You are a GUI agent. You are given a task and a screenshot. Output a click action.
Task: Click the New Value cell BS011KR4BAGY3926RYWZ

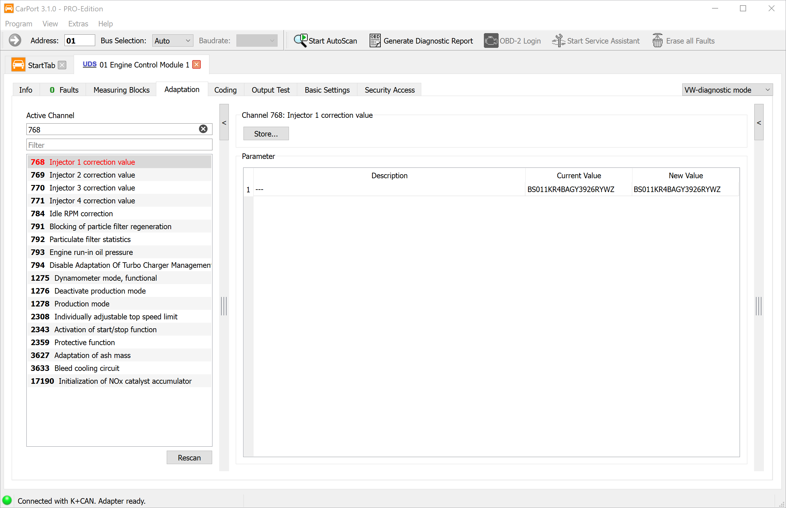[685, 189]
